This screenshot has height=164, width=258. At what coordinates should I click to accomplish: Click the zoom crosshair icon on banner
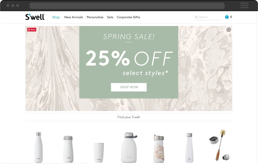(229, 29)
